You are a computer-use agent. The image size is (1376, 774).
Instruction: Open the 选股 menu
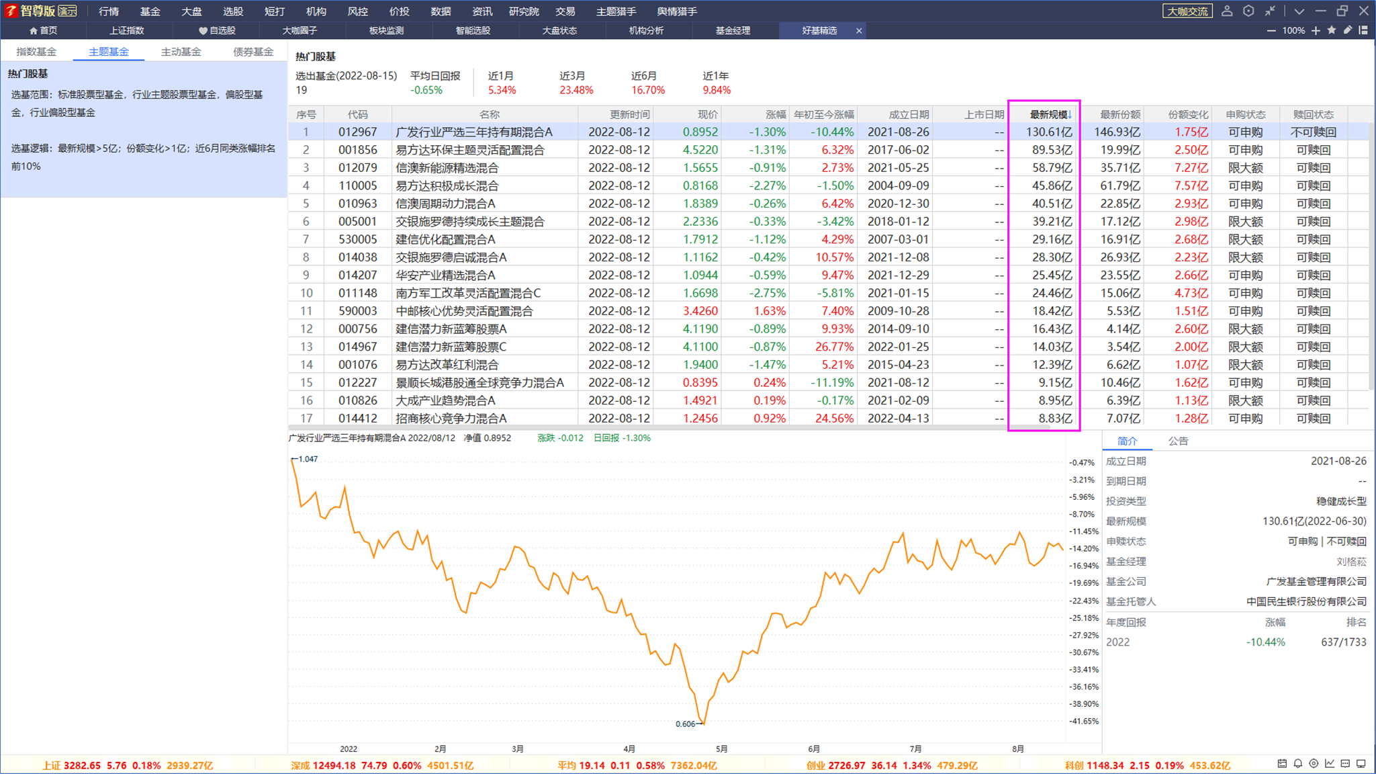[233, 11]
